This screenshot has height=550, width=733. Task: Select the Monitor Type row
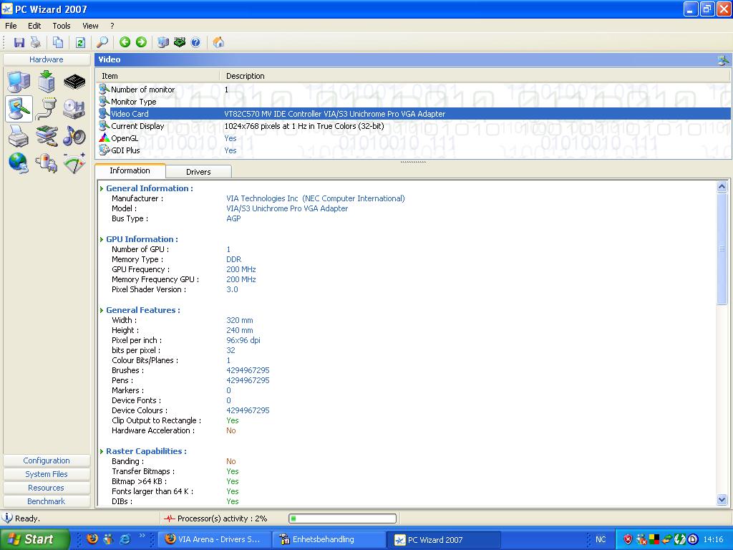(x=413, y=102)
